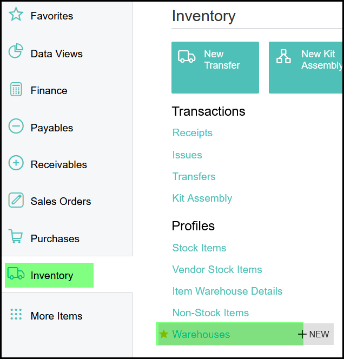Click the Payables minus-circle icon
Image resolution: width=344 pixels, height=359 pixels.
point(16,127)
